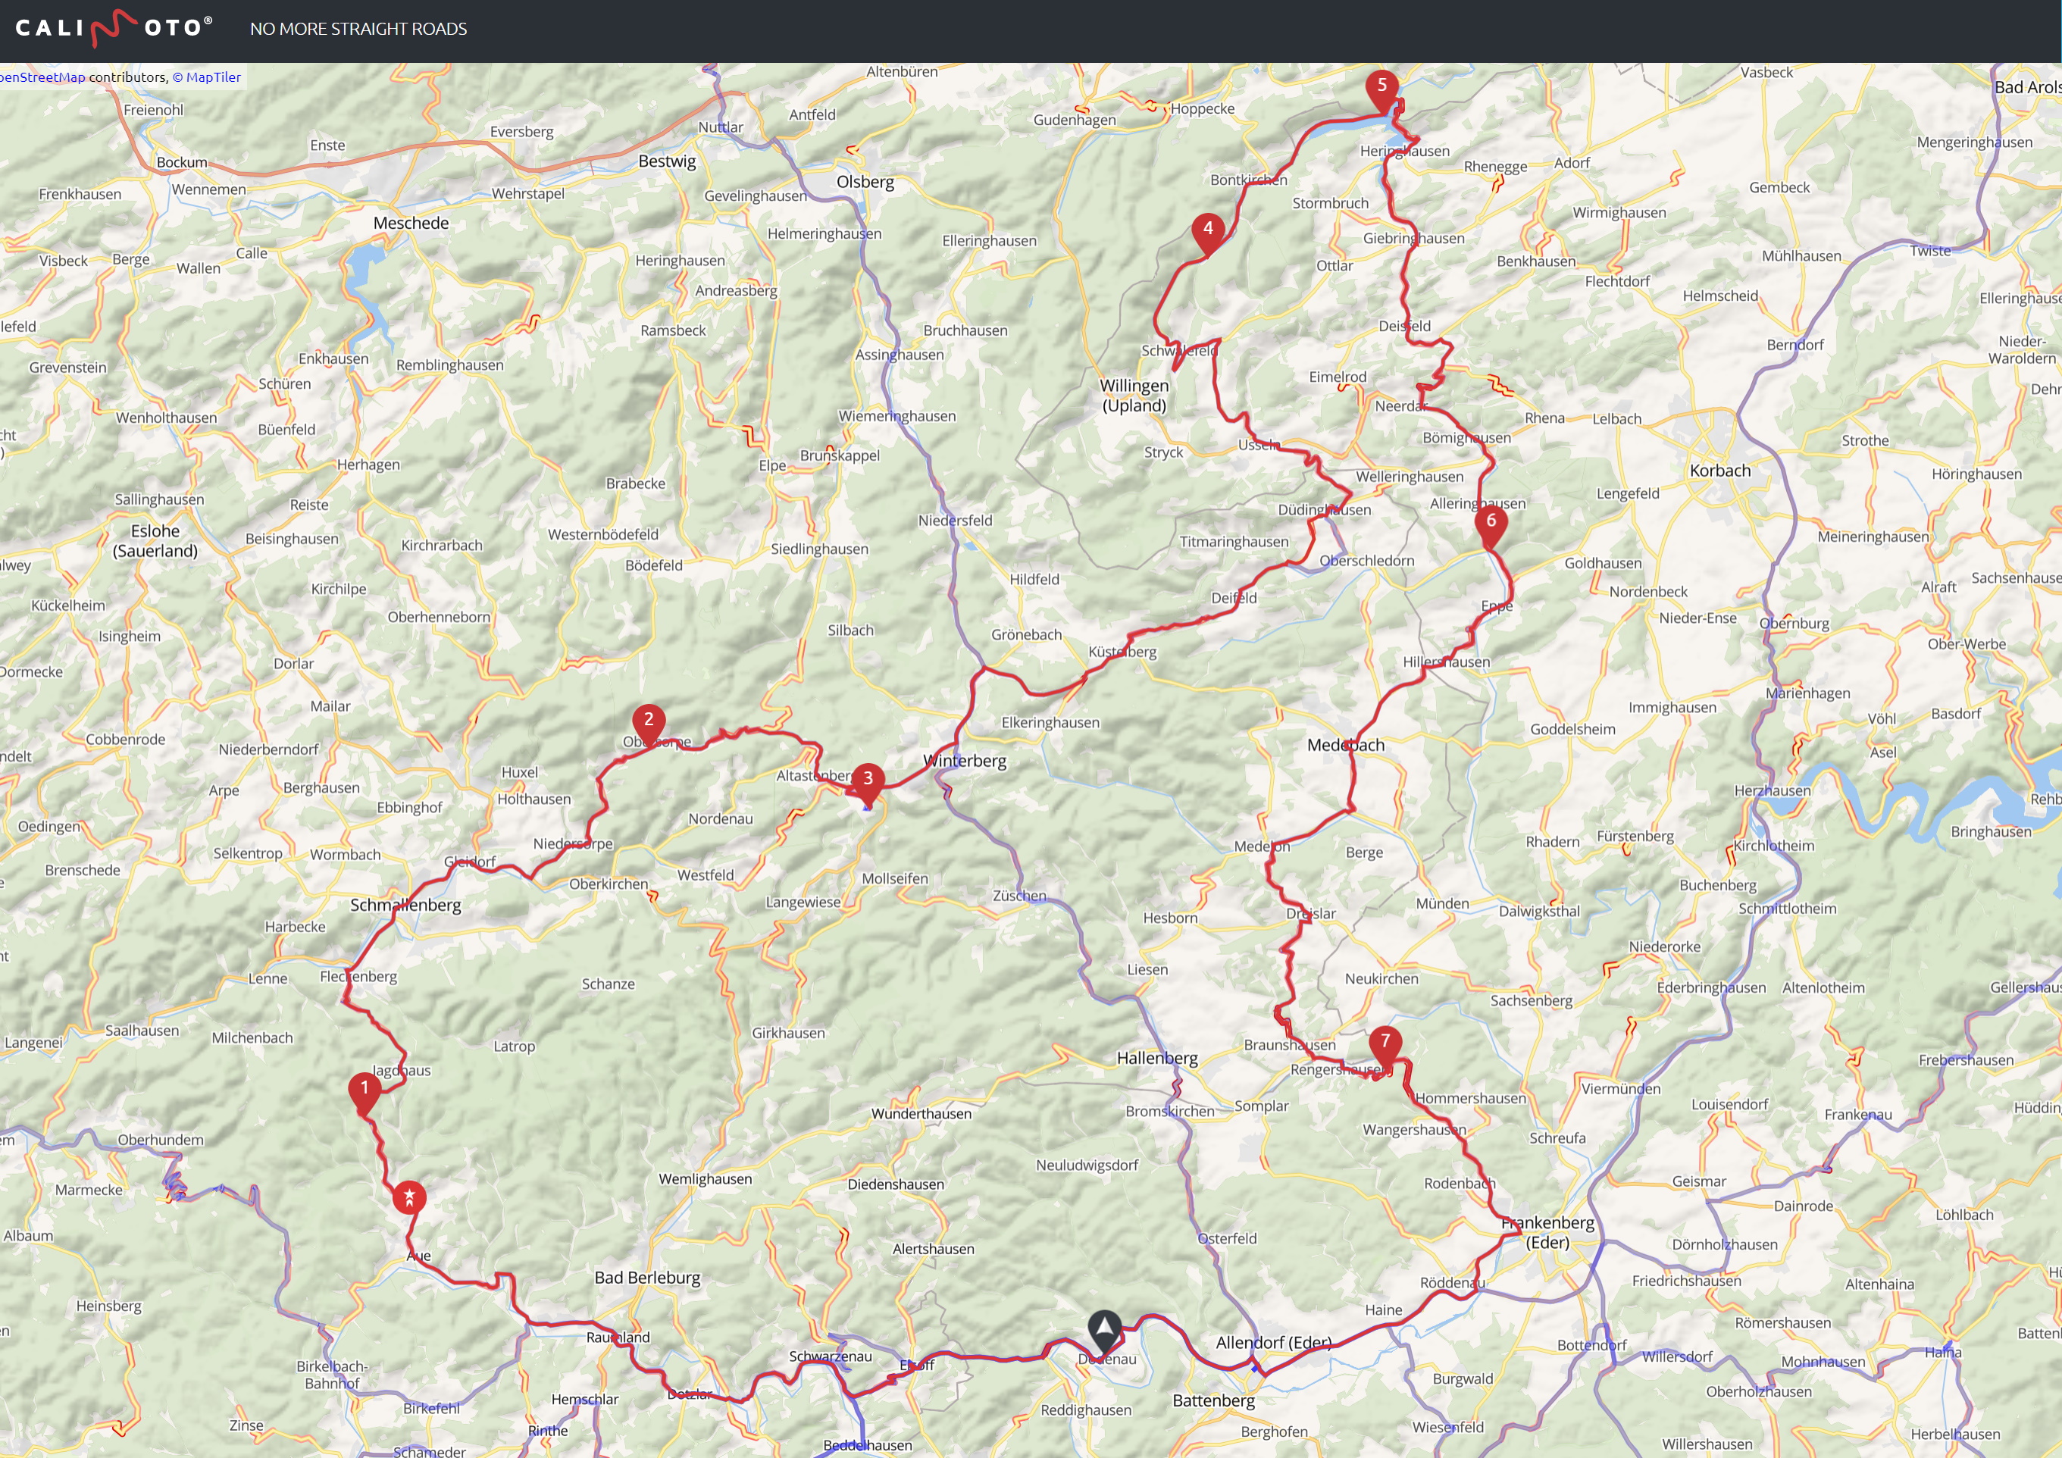Viewport: 2062px width, 1458px height.
Task: Click waypoint pin 5 at the lake
Action: pos(1381,87)
